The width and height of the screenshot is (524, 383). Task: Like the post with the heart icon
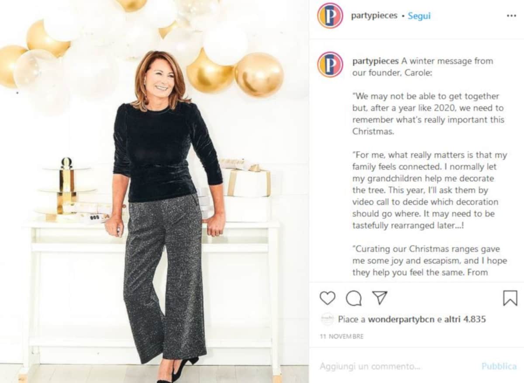point(327,298)
